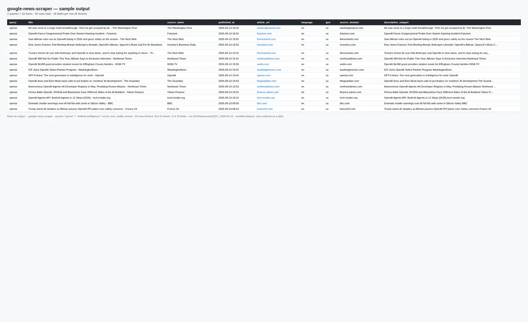Select title 'GPT-6 Astra: The next generation in intelligence'
Image resolution: width=528 pixels, height=322 pixels.
pyautogui.click(x=66, y=75)
